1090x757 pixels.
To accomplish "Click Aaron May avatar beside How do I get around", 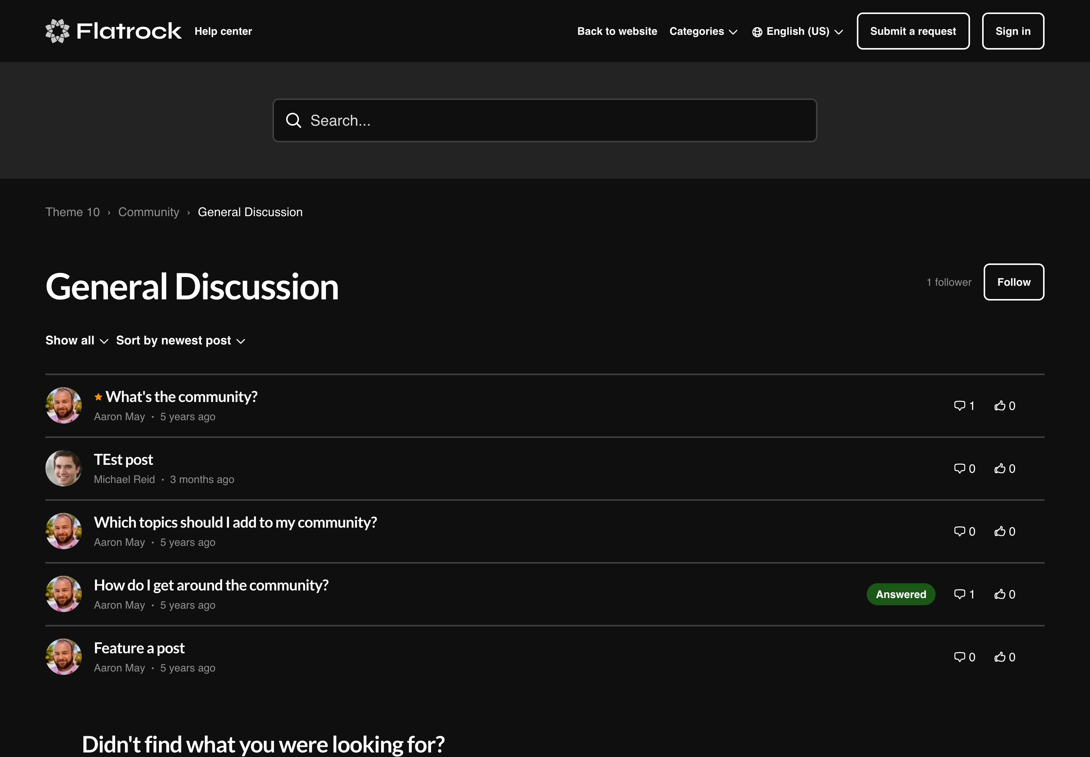I will coord(64,594).
